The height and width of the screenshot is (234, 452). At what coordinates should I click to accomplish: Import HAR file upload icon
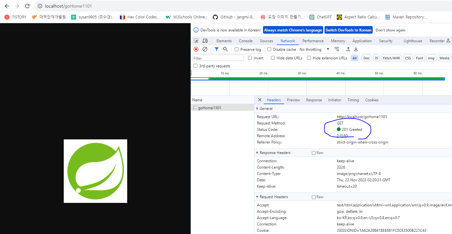click(x=348, y=49)
